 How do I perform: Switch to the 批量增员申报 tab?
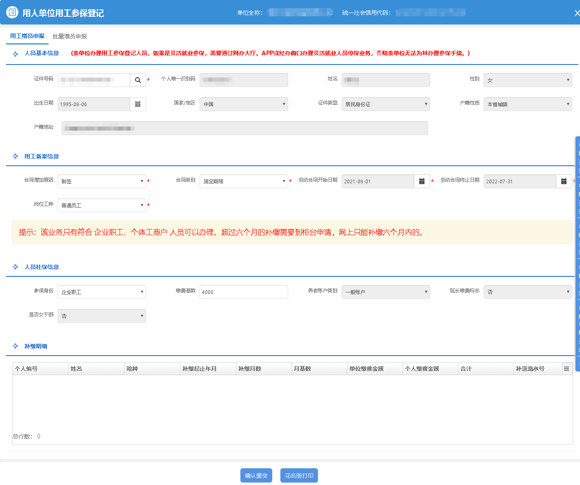tap(70, 36)
